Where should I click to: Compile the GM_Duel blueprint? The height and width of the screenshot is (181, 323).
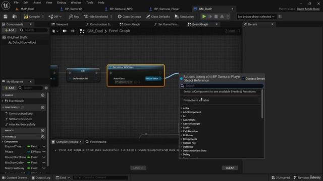point(32,17)
